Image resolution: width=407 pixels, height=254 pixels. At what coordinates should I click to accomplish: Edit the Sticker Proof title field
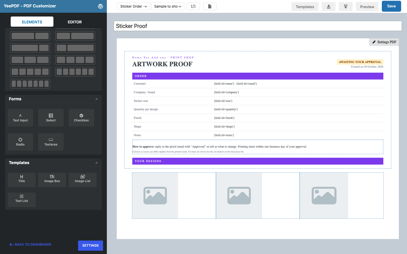pos(258,26)
